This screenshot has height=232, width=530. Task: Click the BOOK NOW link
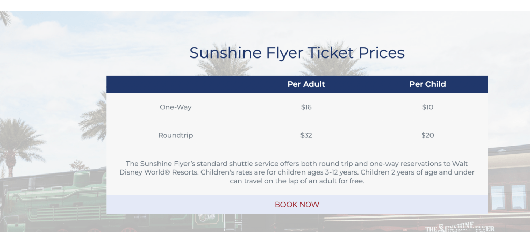(x=297, y=205)
